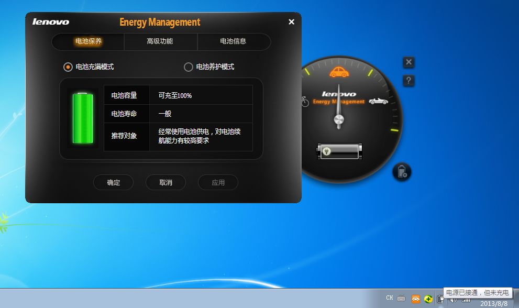
Task: Click the help question mark beside the gauge
Action: point(408,81)
